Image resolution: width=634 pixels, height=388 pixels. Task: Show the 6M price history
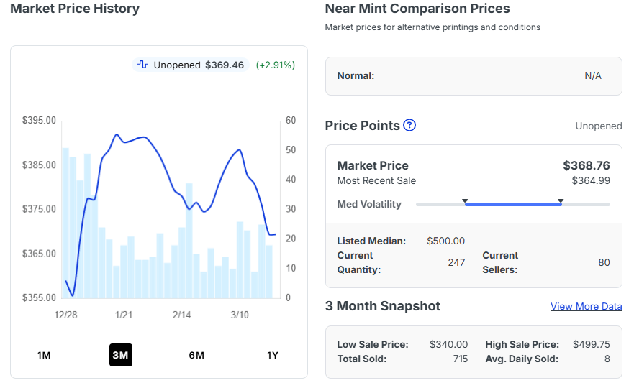tap(196, 355)
